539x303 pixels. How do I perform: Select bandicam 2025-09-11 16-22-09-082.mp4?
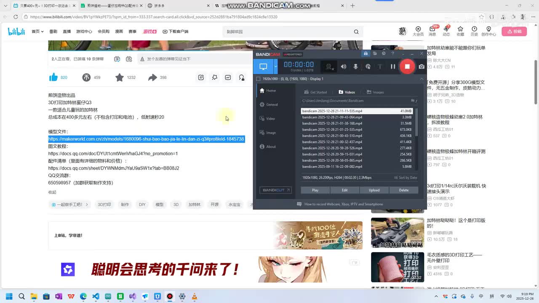tap(357, 167)
